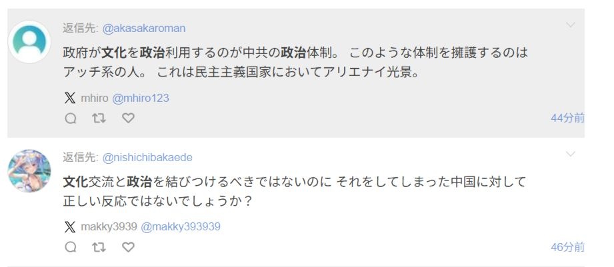
Task: Visit the @mhiro123 profile handle
Action: click(x=140, y=98)
